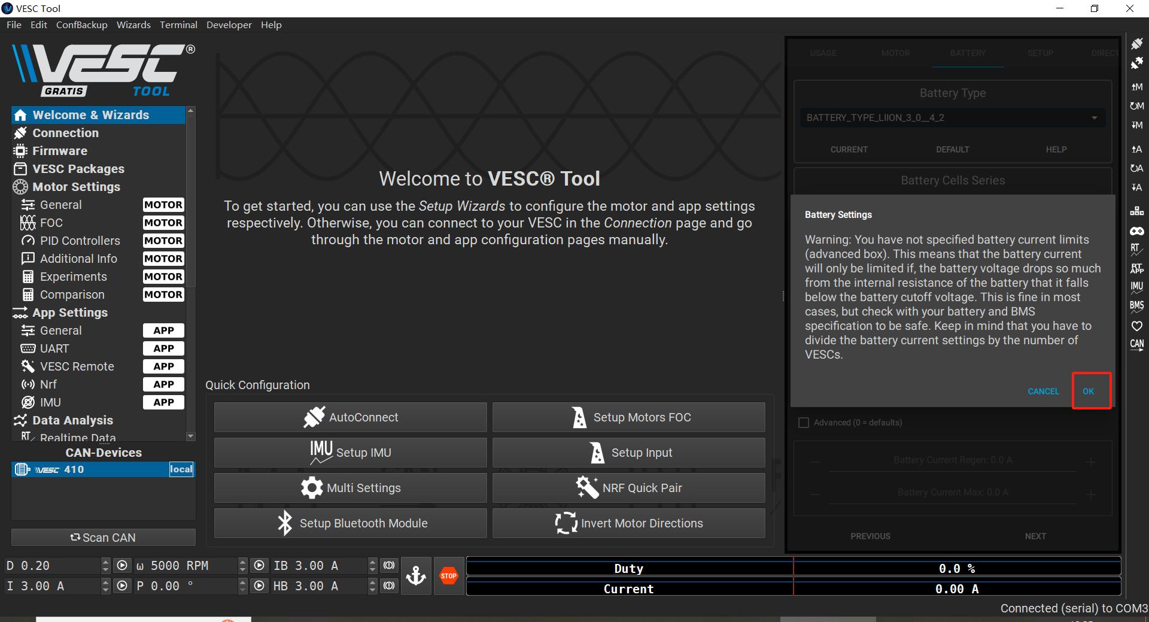Apply brake current button next to IB
This screenshot has width=1149, height=622.
[x=389, y=566]
